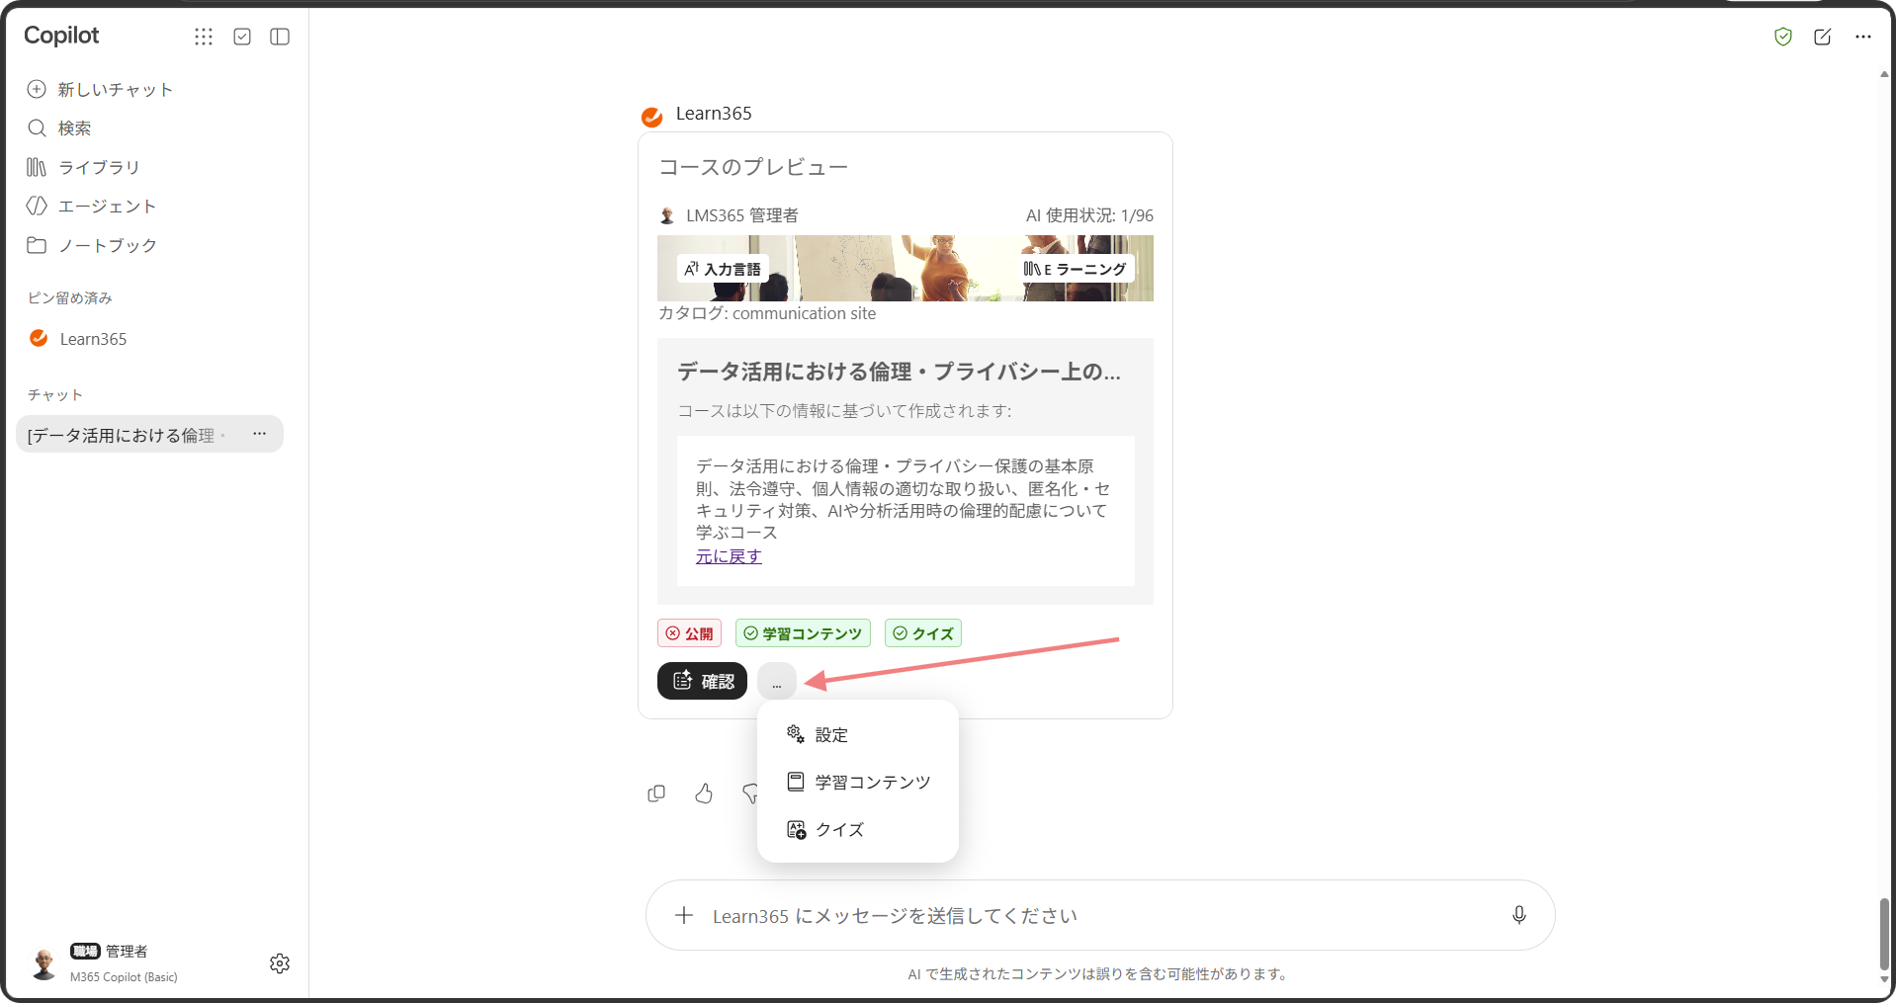The height and width of the screenshot is (1003, 1896).
Task: Click the vertical scrollbar thumb
Action: click(1884, 934)
